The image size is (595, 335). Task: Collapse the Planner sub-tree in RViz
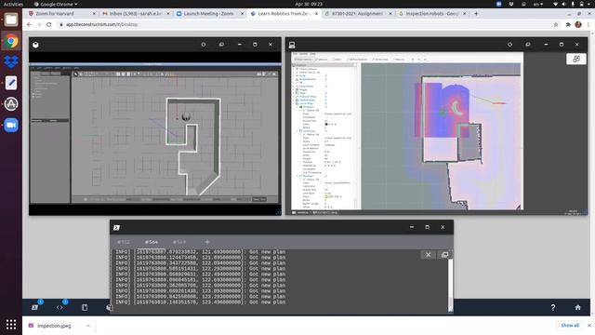297,176
